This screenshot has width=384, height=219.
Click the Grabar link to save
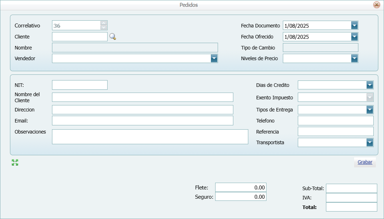[365, 162]
